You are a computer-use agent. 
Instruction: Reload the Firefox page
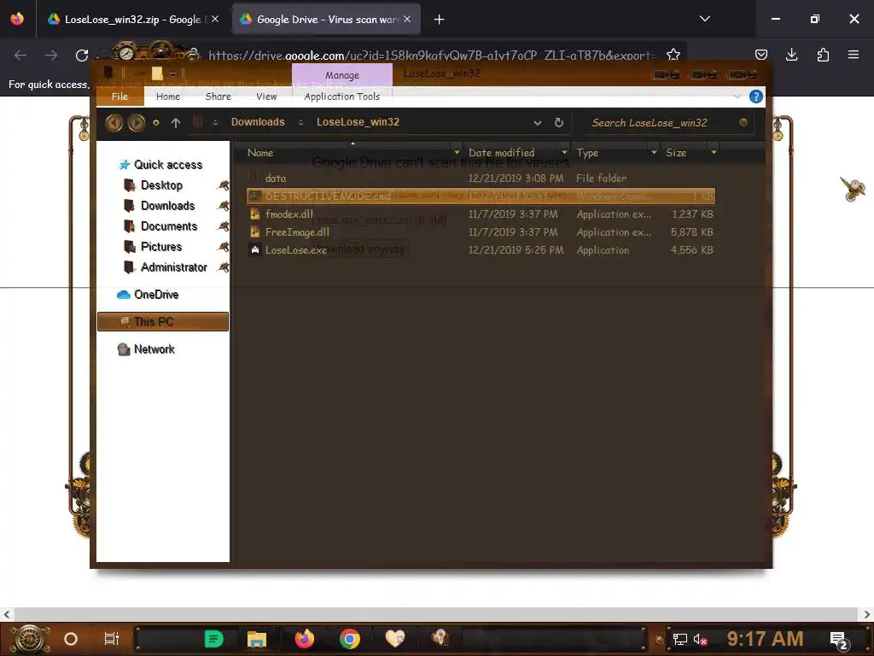tap(82, 56)
